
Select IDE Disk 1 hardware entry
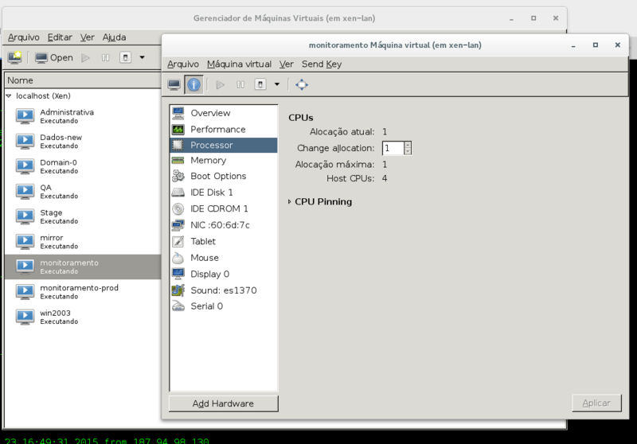224,193
